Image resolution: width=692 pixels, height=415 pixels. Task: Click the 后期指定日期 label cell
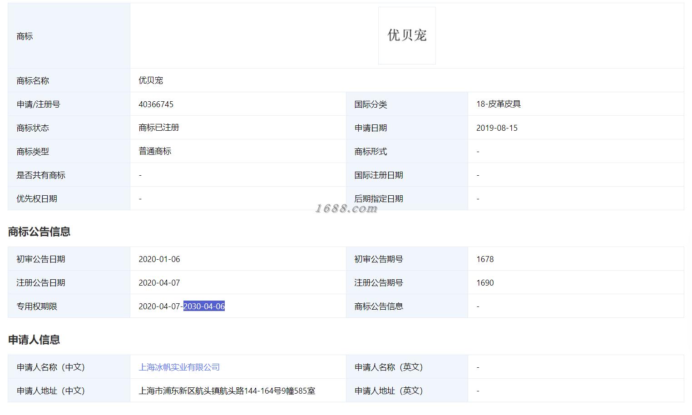(407, 198)
